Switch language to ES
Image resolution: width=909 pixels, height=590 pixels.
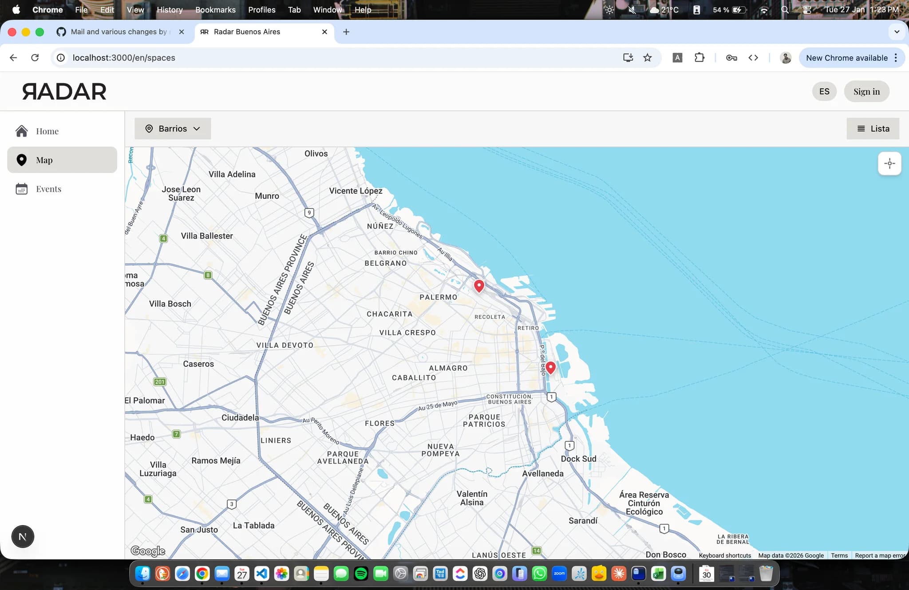point(824,91)
